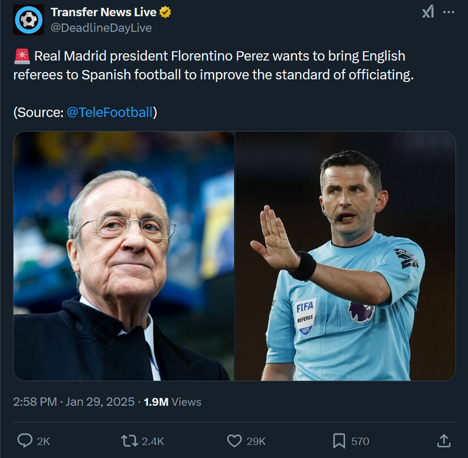This screenshot has height=458, width=468.
Task: Click the 2.4K reposts count
Action: pyautogui.click(x=153, y=442)
